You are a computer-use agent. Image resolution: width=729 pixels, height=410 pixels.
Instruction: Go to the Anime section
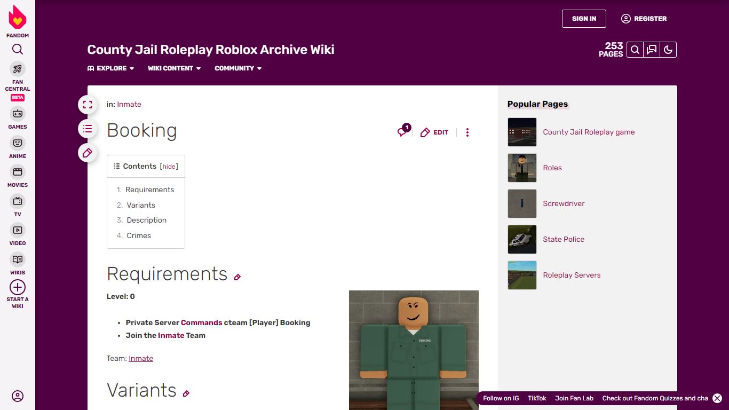[18, 147]
